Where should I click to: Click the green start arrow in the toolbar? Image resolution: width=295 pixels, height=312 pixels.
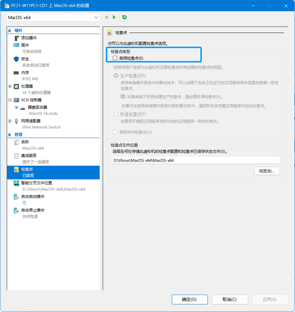(x=114, y=17)
